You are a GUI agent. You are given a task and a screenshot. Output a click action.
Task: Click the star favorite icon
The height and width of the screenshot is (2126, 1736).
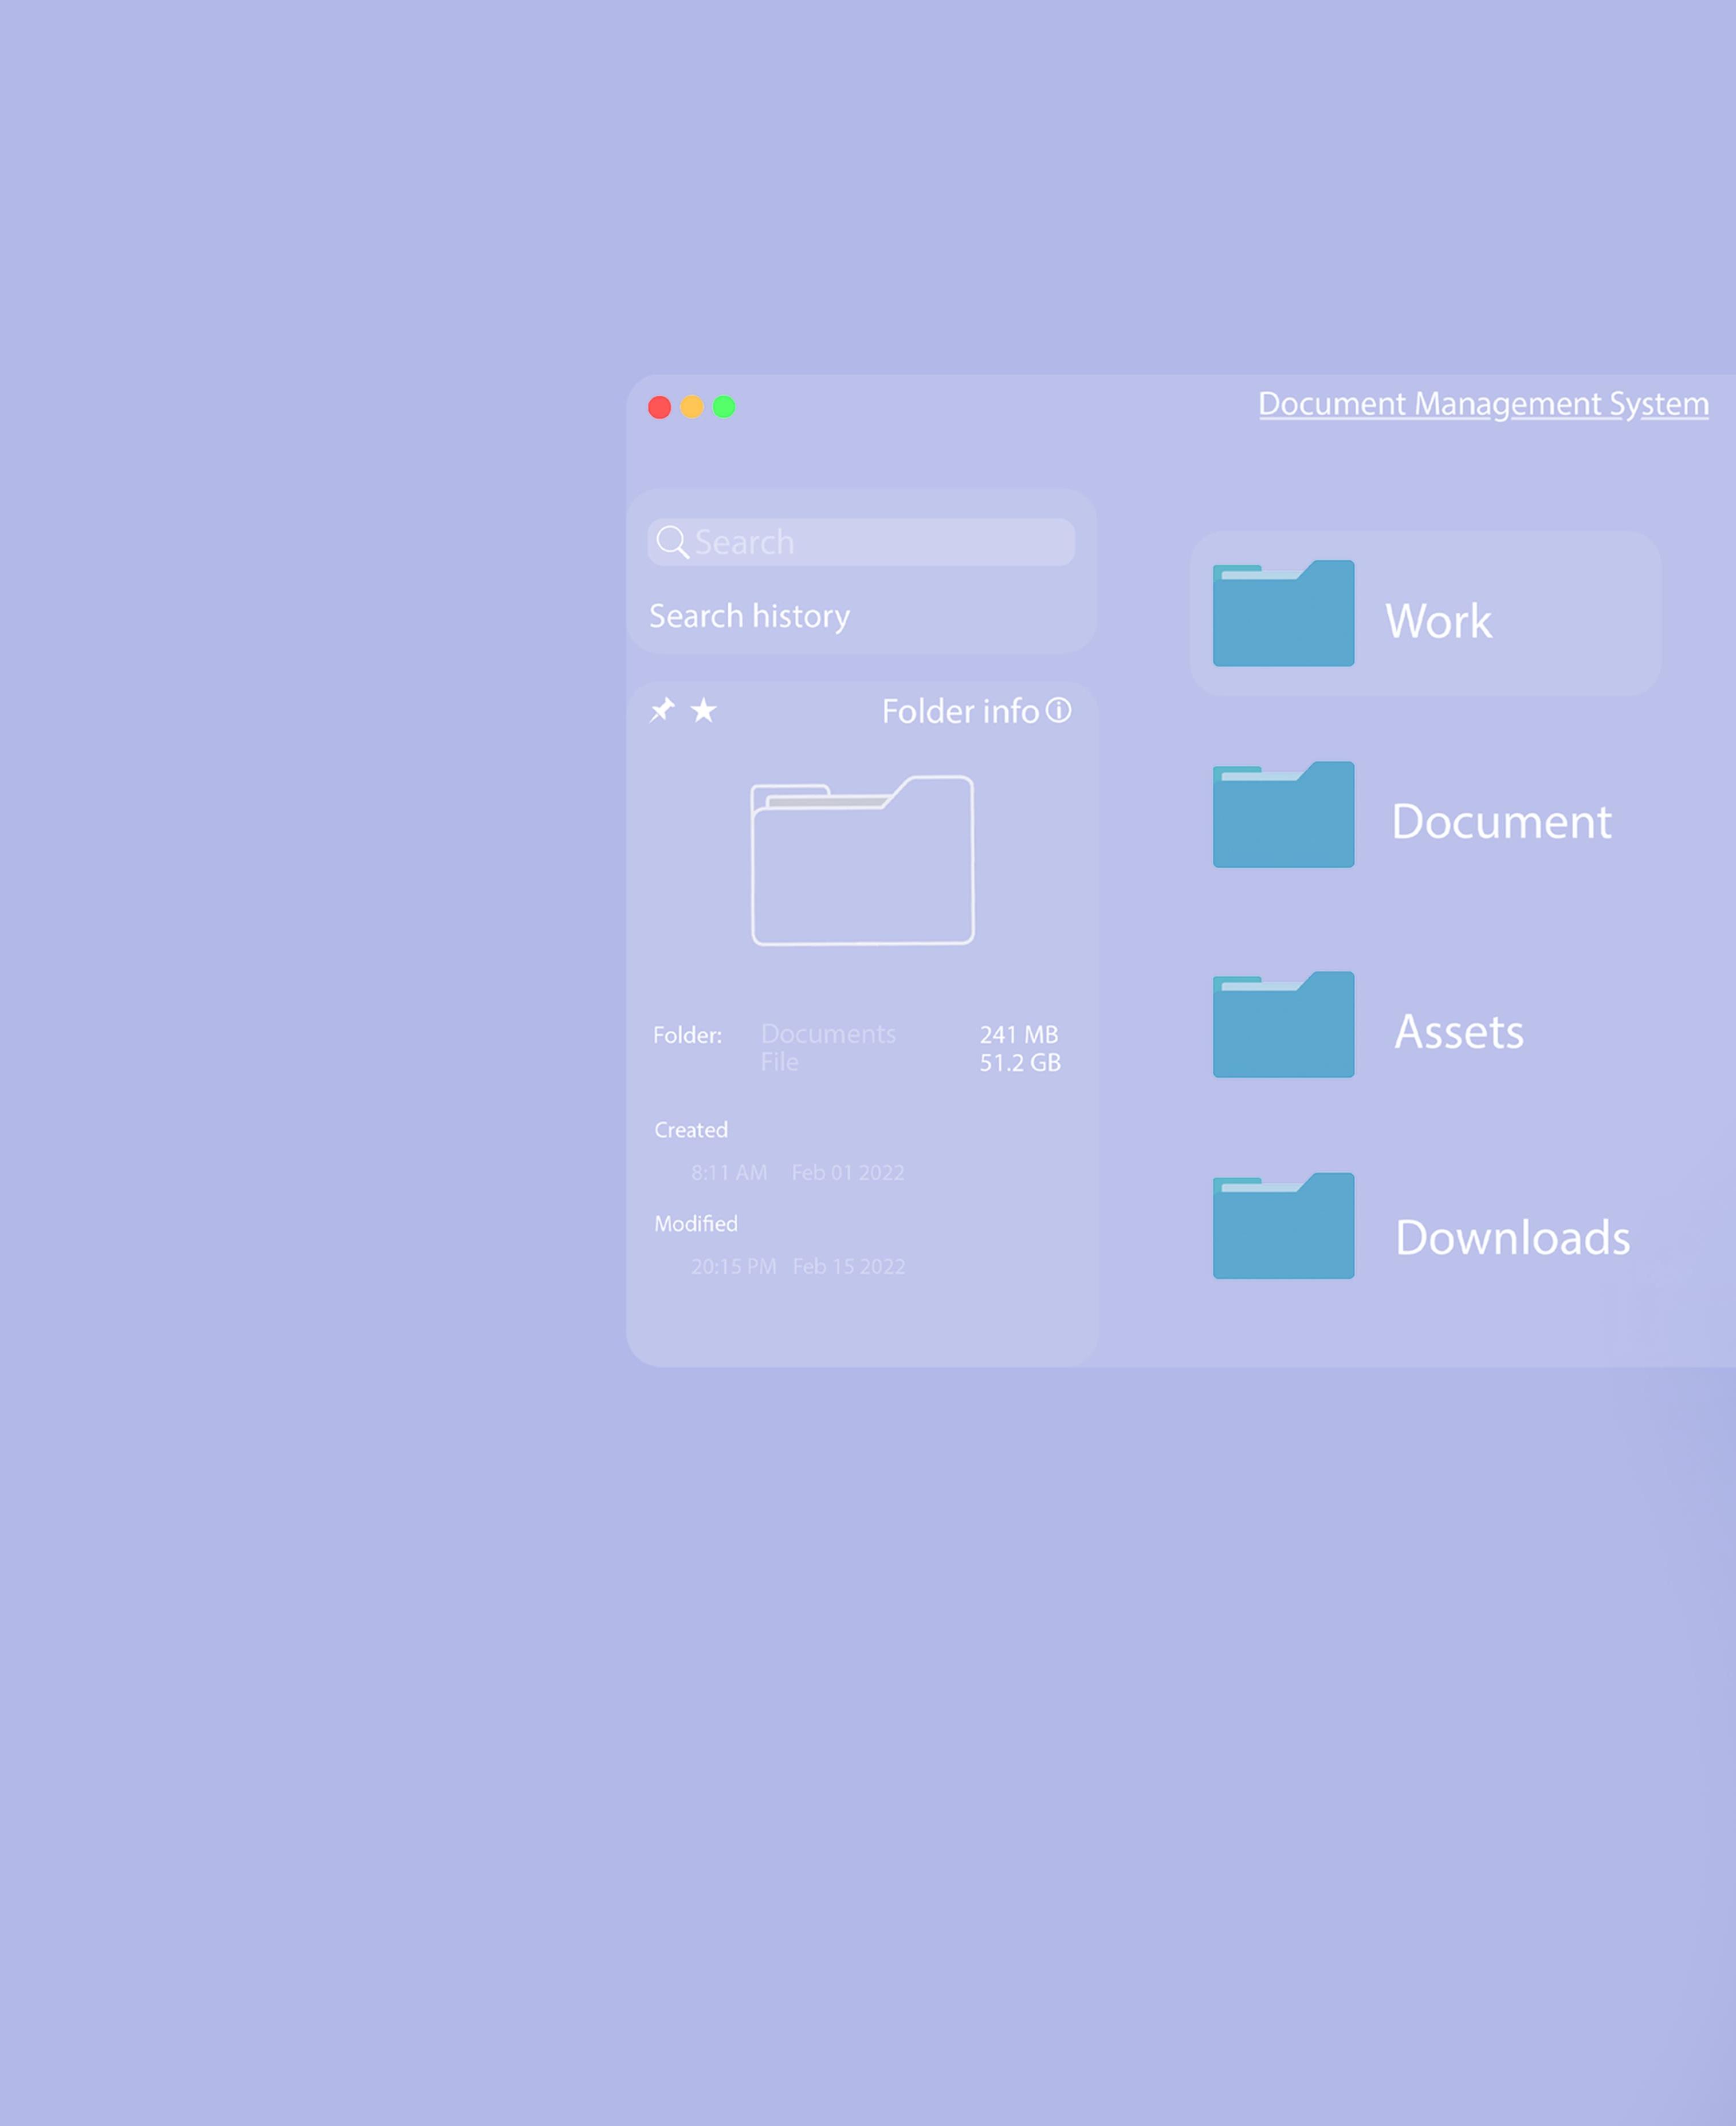[x=704, y=710]
